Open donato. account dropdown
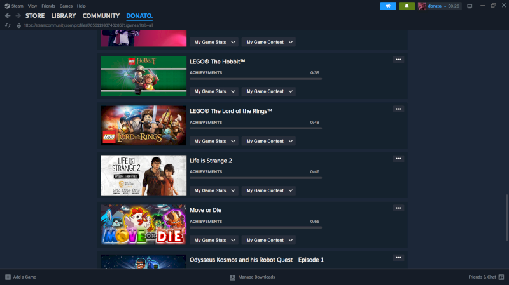This screenshot has height=285, width=509. 437,6
